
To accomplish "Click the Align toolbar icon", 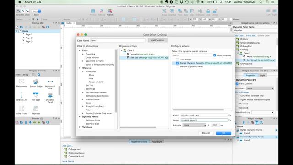I will [x=192, y=11].
